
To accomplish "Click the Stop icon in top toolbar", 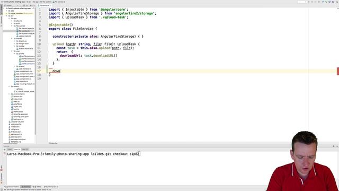I will pos(319,2).
